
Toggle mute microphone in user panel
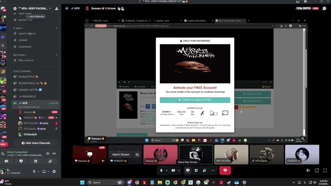point(34,171)
